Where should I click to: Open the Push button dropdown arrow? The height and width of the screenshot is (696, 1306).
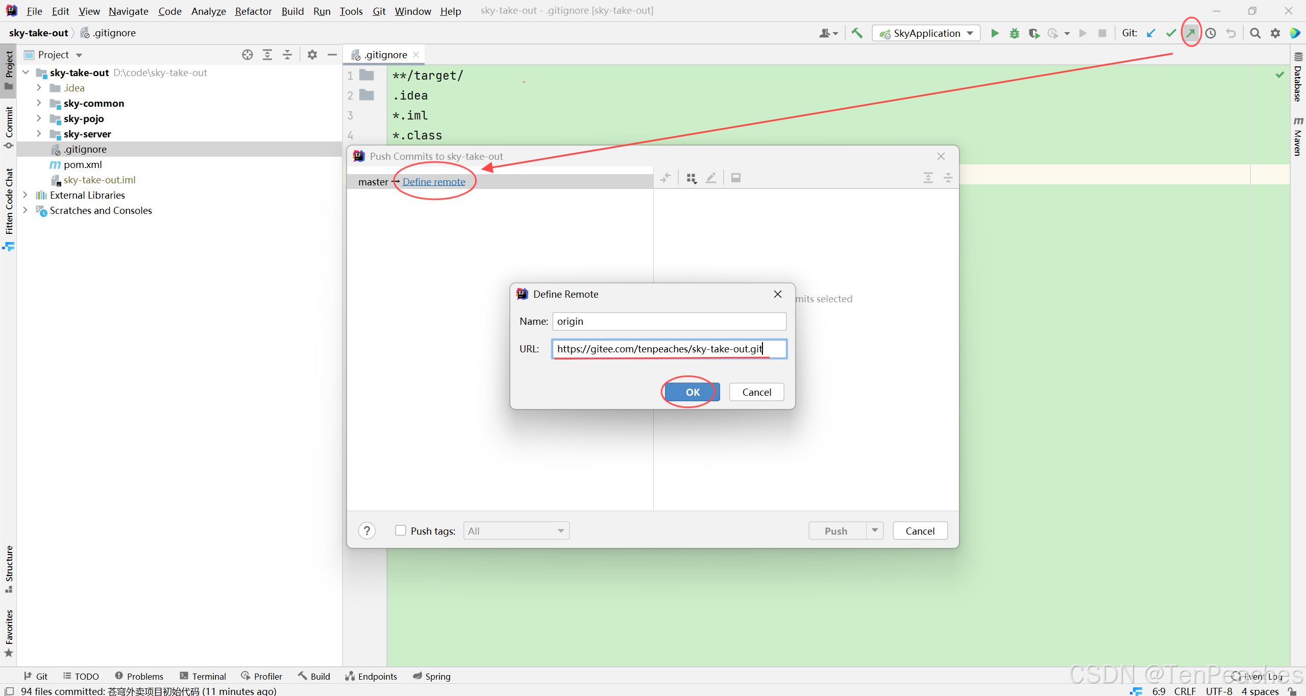pyautogui.click(x=875, y=531)
